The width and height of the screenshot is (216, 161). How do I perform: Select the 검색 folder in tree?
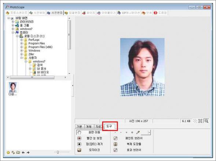40,65
